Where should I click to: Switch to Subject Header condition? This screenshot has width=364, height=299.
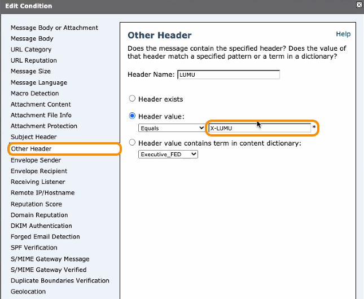[34, 137]
